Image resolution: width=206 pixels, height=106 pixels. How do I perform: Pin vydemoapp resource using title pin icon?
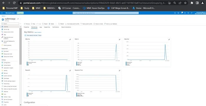(x=18, y=19)
